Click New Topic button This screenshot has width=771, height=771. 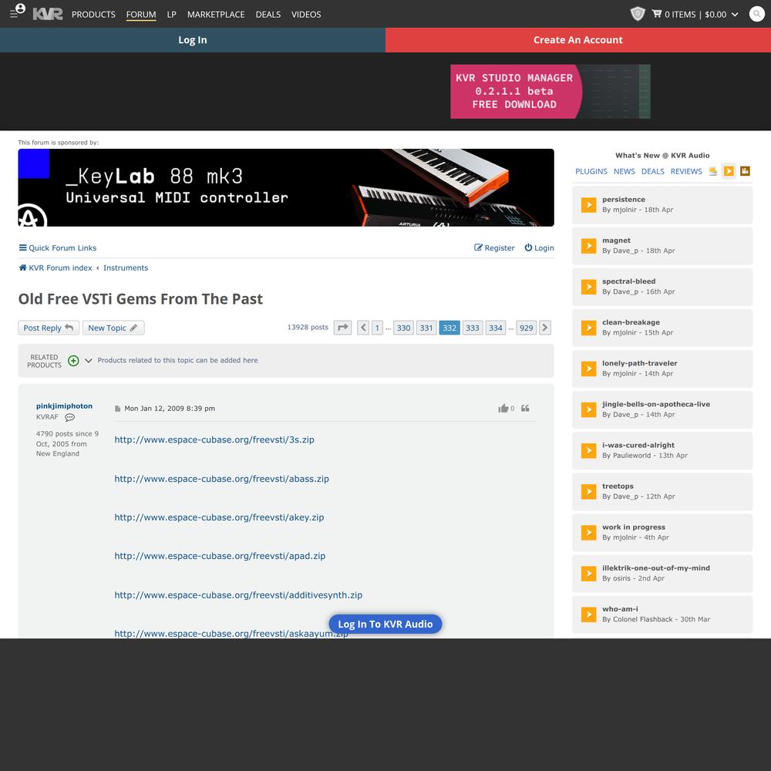point(113,328)
